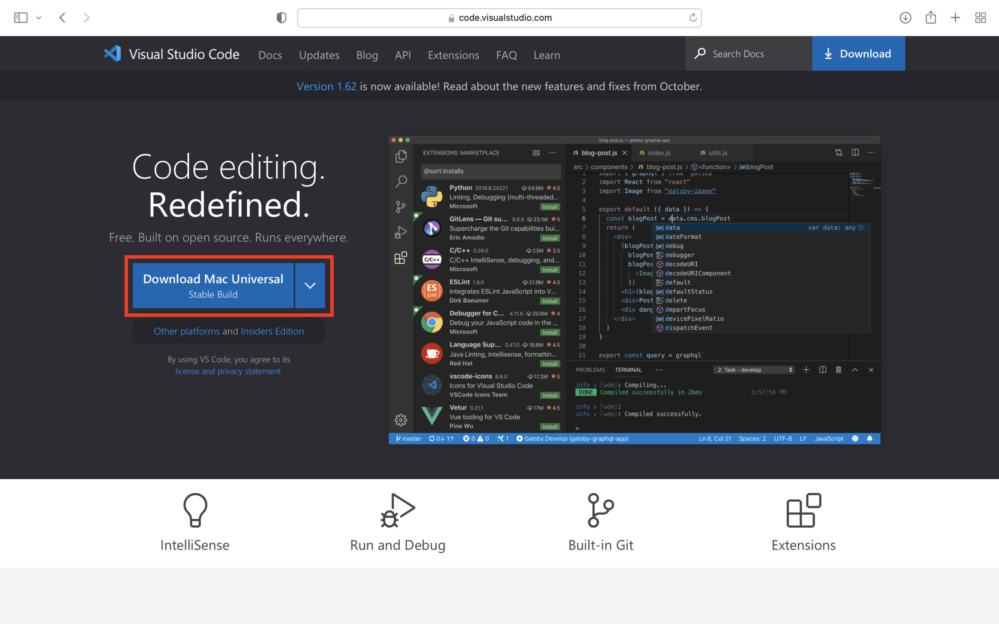Open the FAQ nav item
This screenshot has height=624, width=999.
coord(506,55)
